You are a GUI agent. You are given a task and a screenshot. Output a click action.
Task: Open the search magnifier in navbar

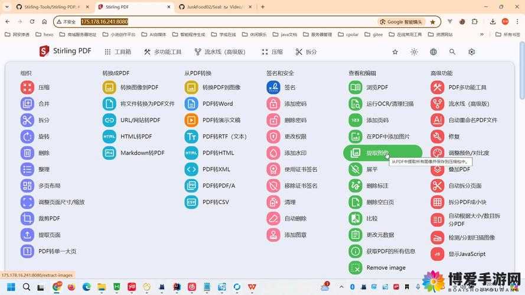[x=452, y=52]
